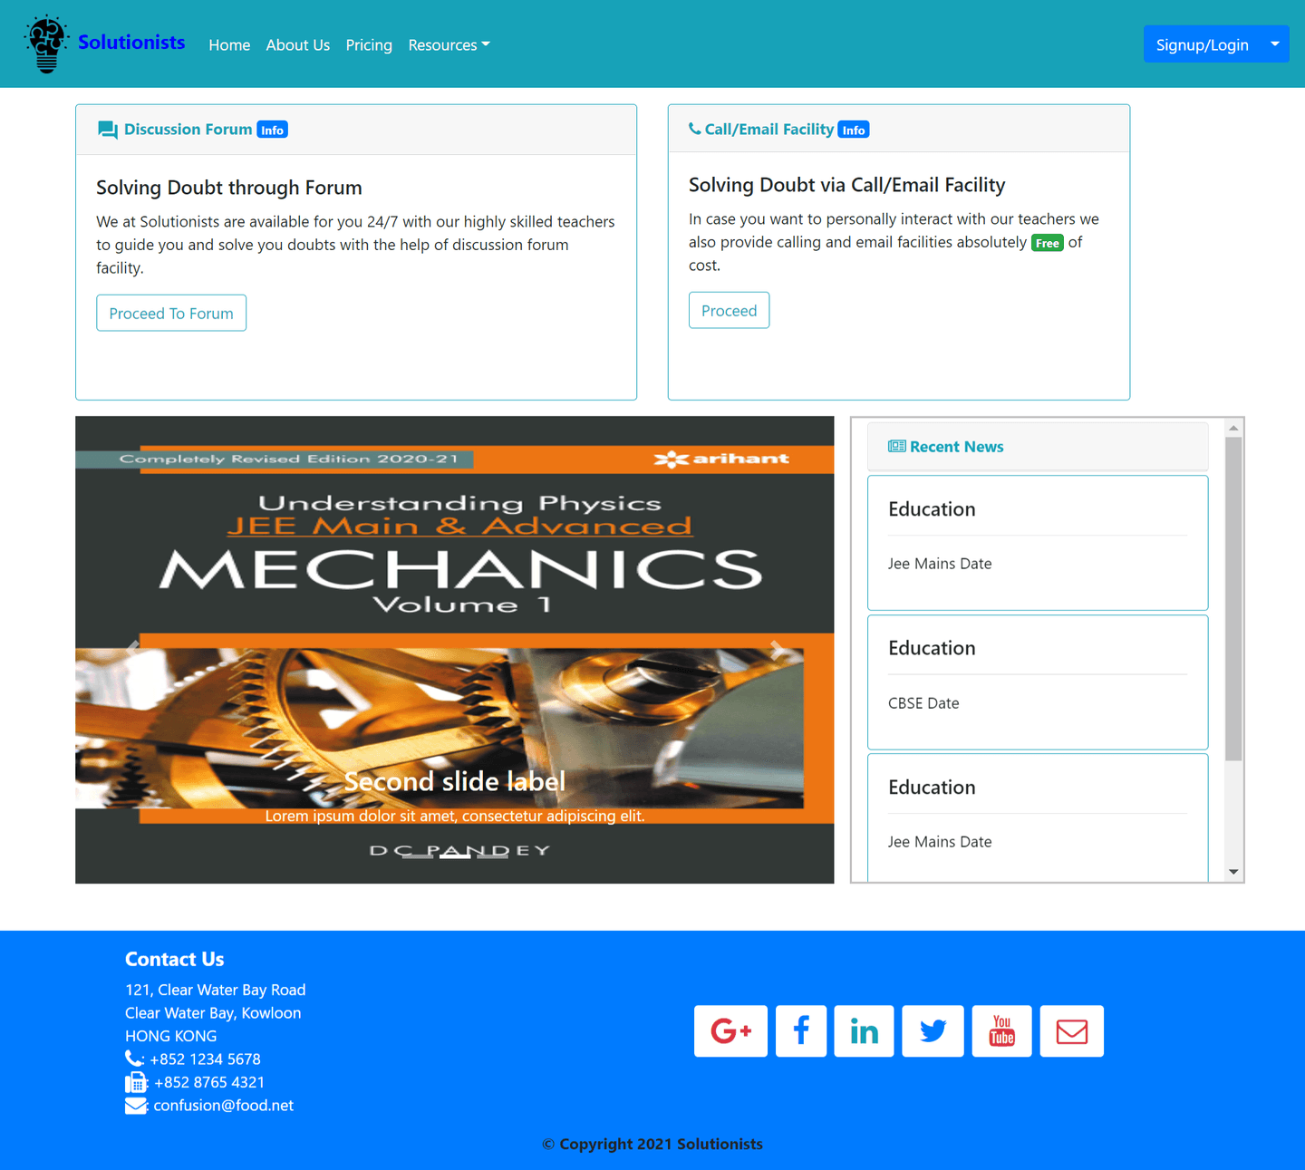Click phone number +852 1234 5678

pos(205,1059)
